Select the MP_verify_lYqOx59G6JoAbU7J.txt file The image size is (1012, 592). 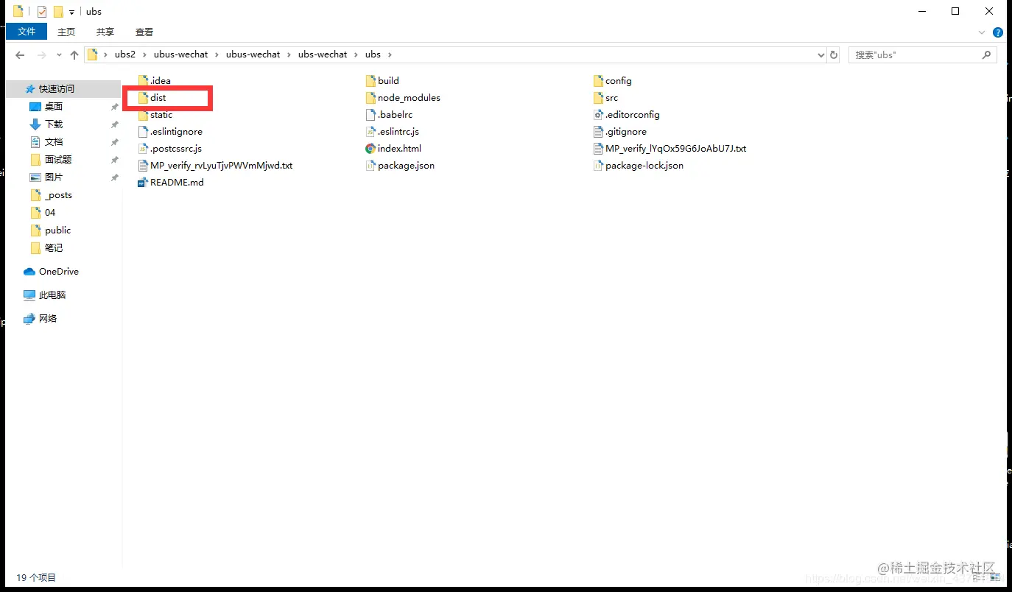(x=670, y=148)
